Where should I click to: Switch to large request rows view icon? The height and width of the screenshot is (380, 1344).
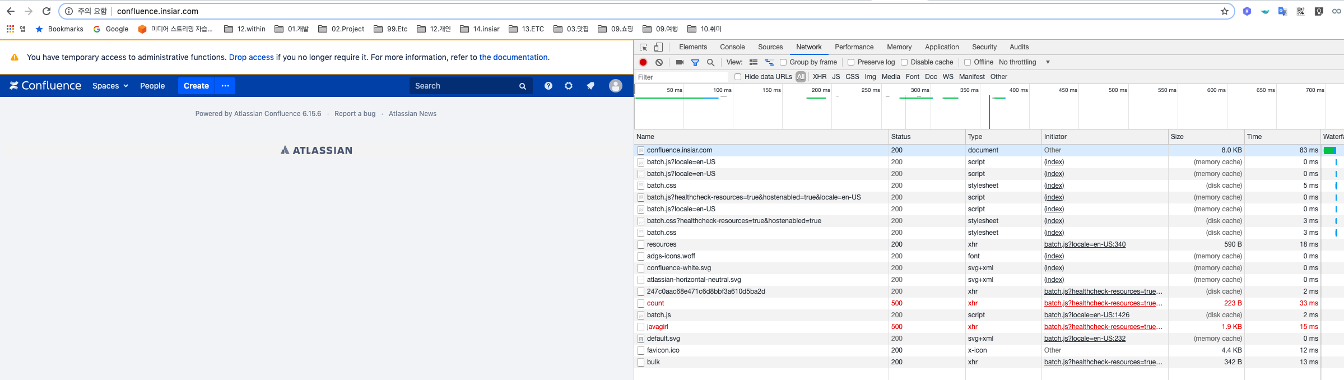click(x=754, y=62)
